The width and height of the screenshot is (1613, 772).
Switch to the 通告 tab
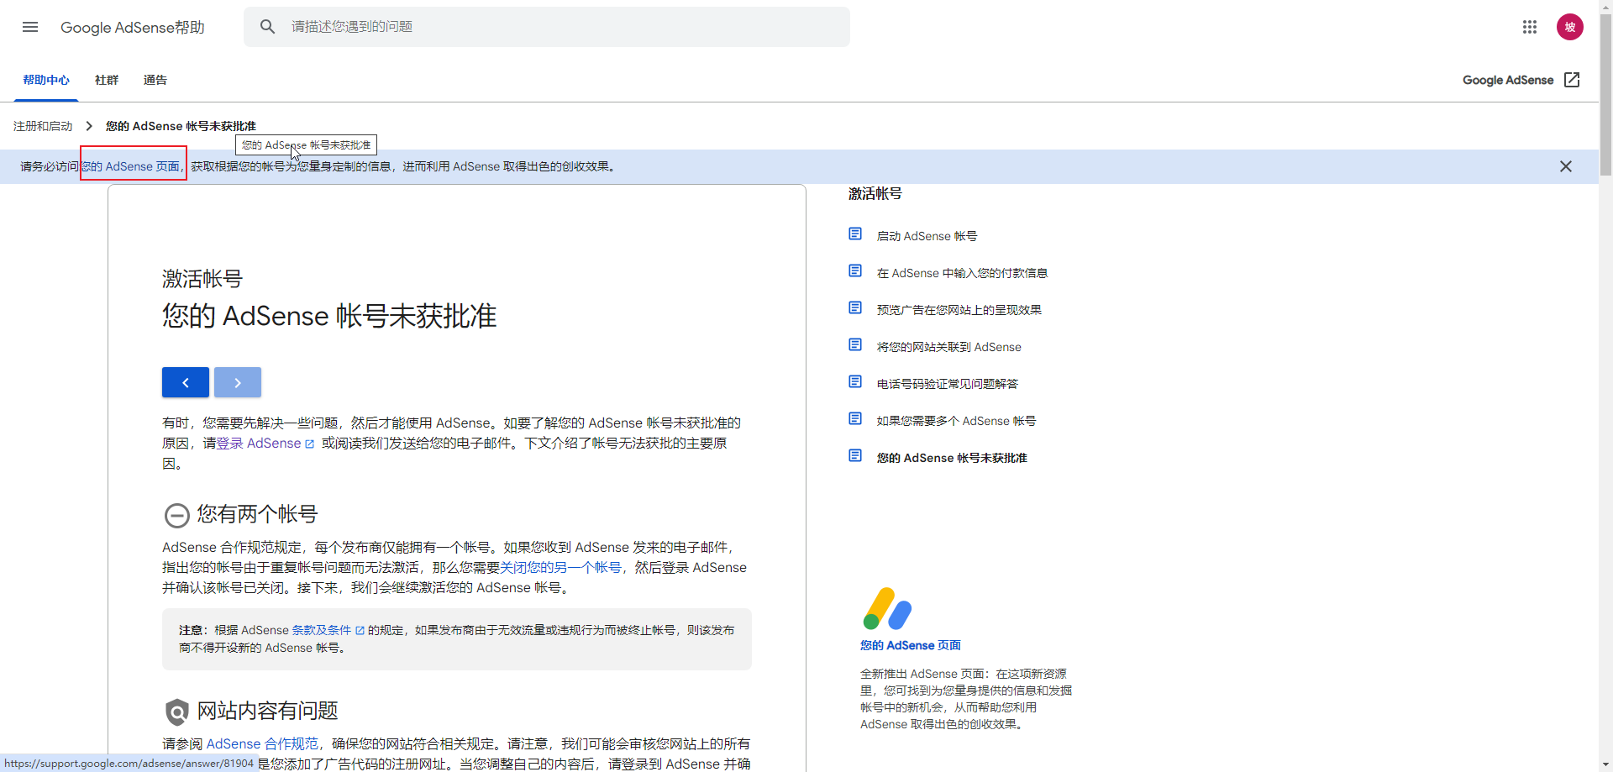click(155, 80)
